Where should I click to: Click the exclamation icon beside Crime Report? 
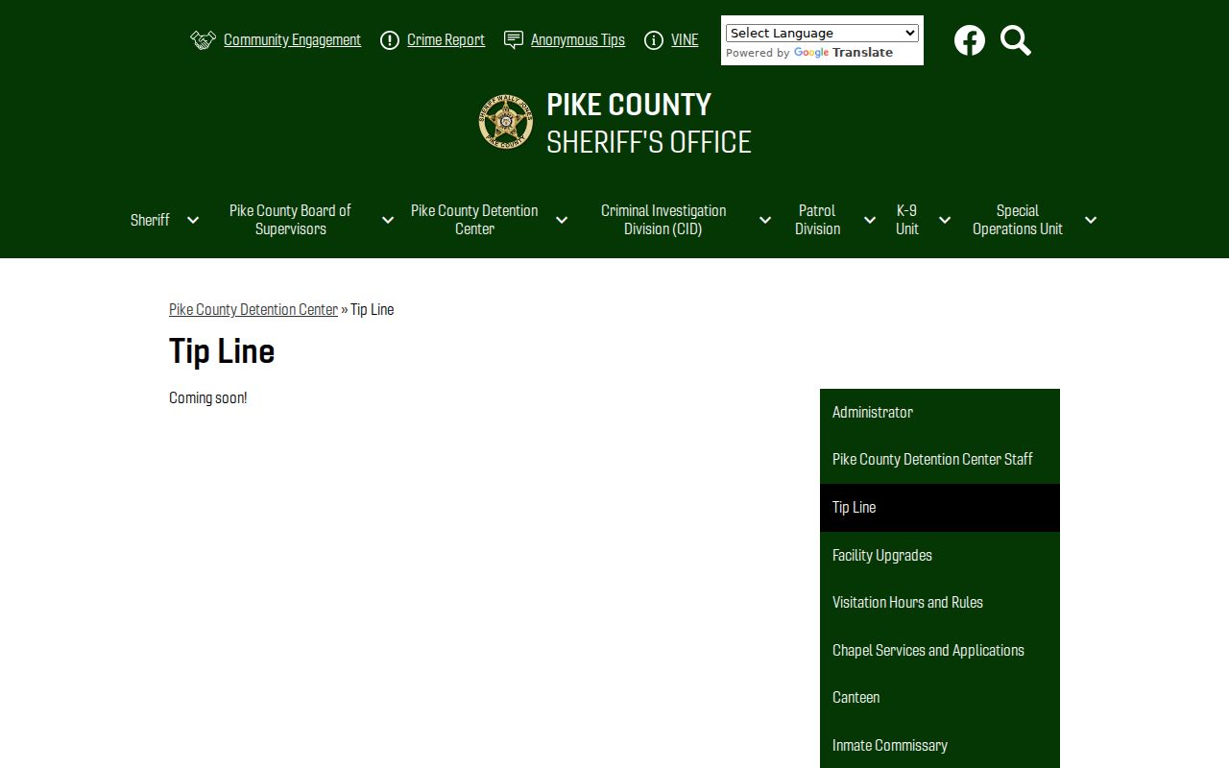coord(390,40)
